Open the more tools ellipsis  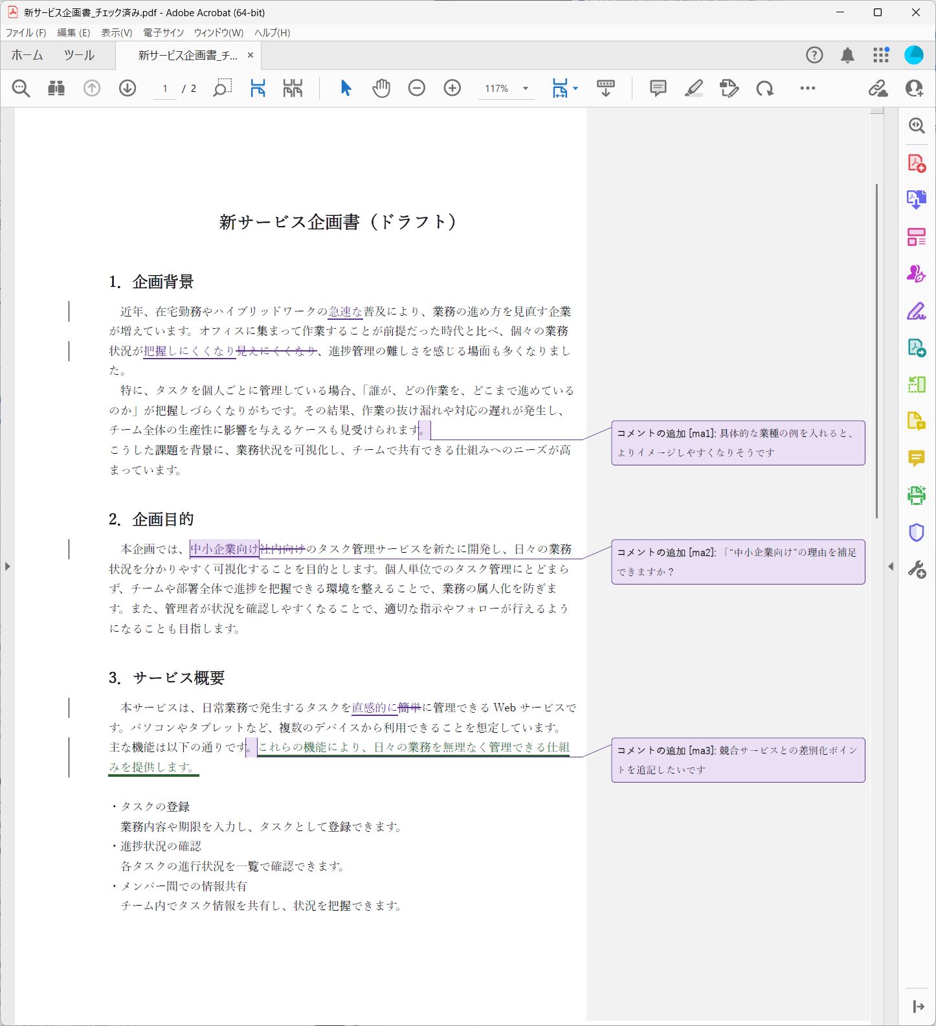click(x=808, y=88)
